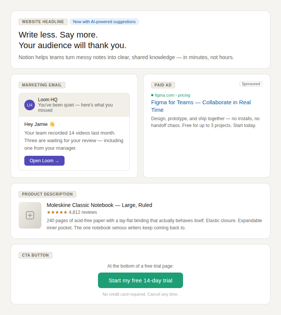Select the MARKETING EMAIL label tag
281x315 pixels.
42,85
